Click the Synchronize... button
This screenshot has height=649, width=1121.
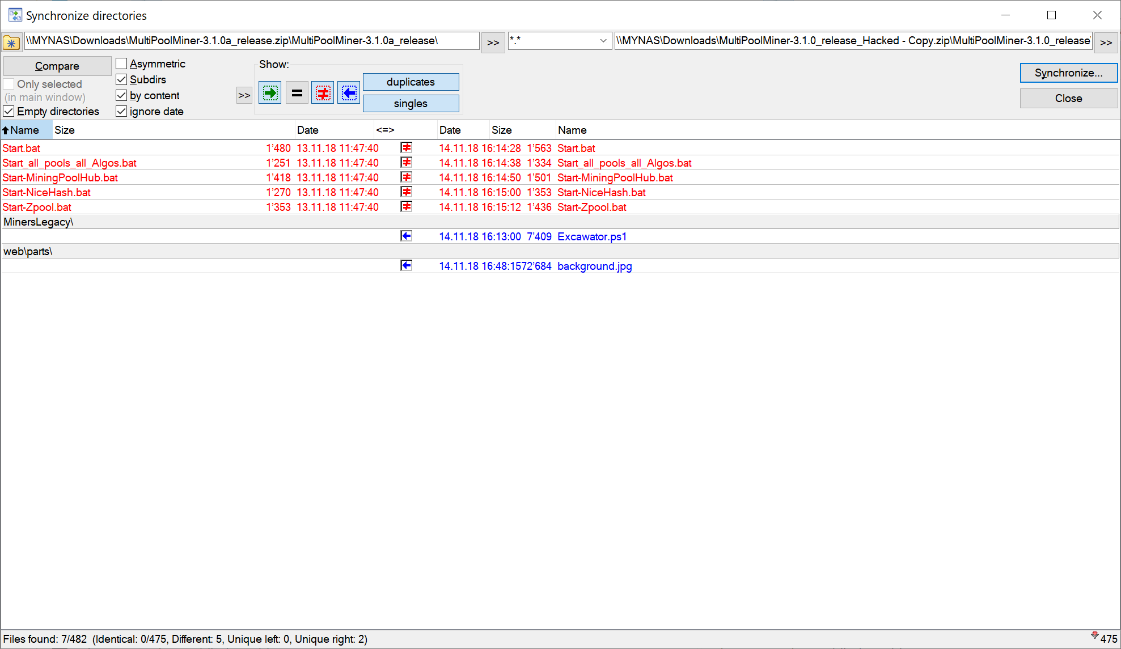(x=1068, y=73)
